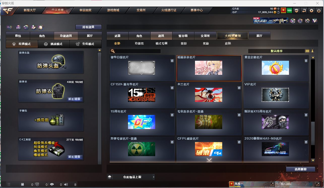The image size is (324, 188).
Task: Expand the 仓库物品上限 panel
Action: tap(131, 177)
